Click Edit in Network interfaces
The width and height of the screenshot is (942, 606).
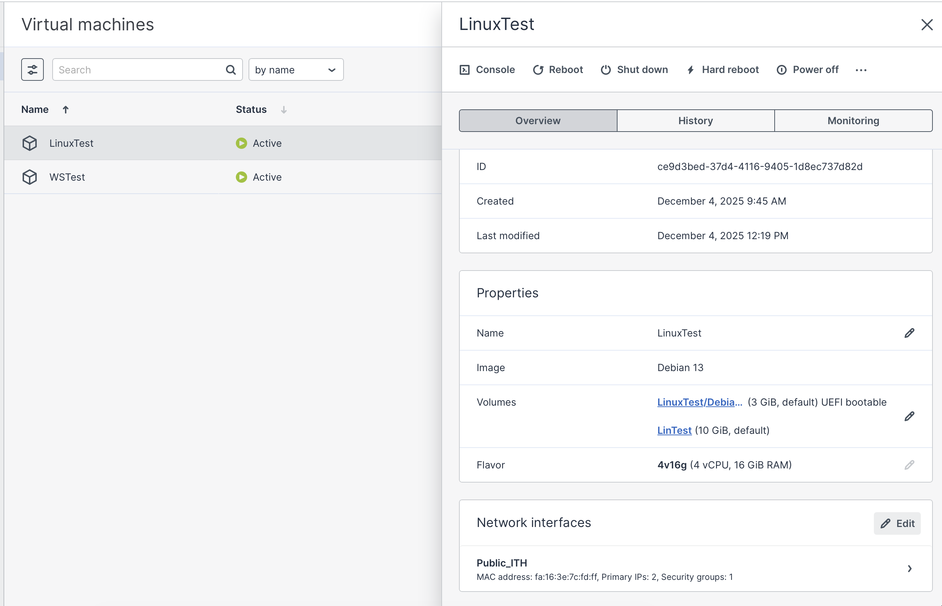(x=897, y=523)
